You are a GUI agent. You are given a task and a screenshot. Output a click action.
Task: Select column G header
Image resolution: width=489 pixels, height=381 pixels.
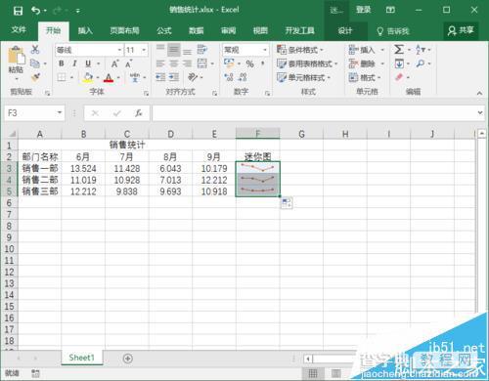click(301, 134)
